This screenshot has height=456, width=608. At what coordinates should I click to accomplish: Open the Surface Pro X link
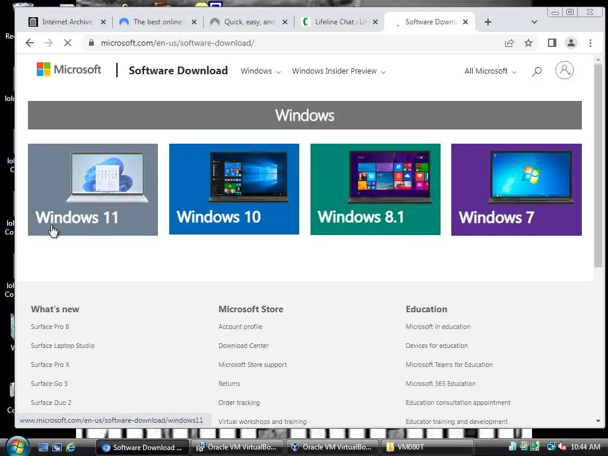50,365
